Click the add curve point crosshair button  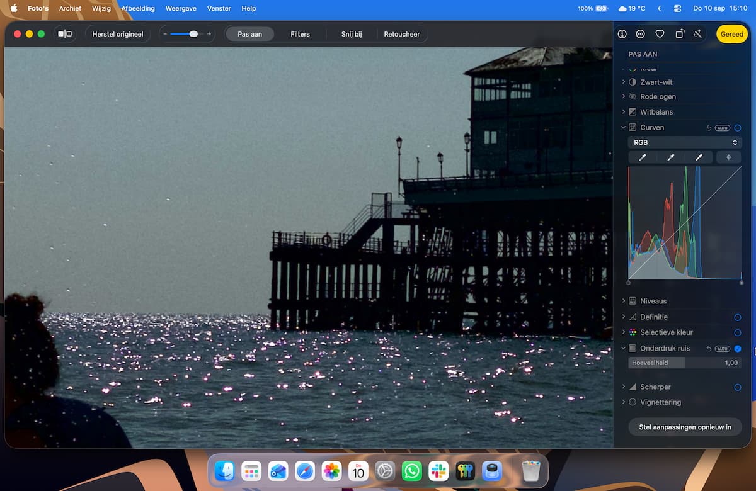729,157
